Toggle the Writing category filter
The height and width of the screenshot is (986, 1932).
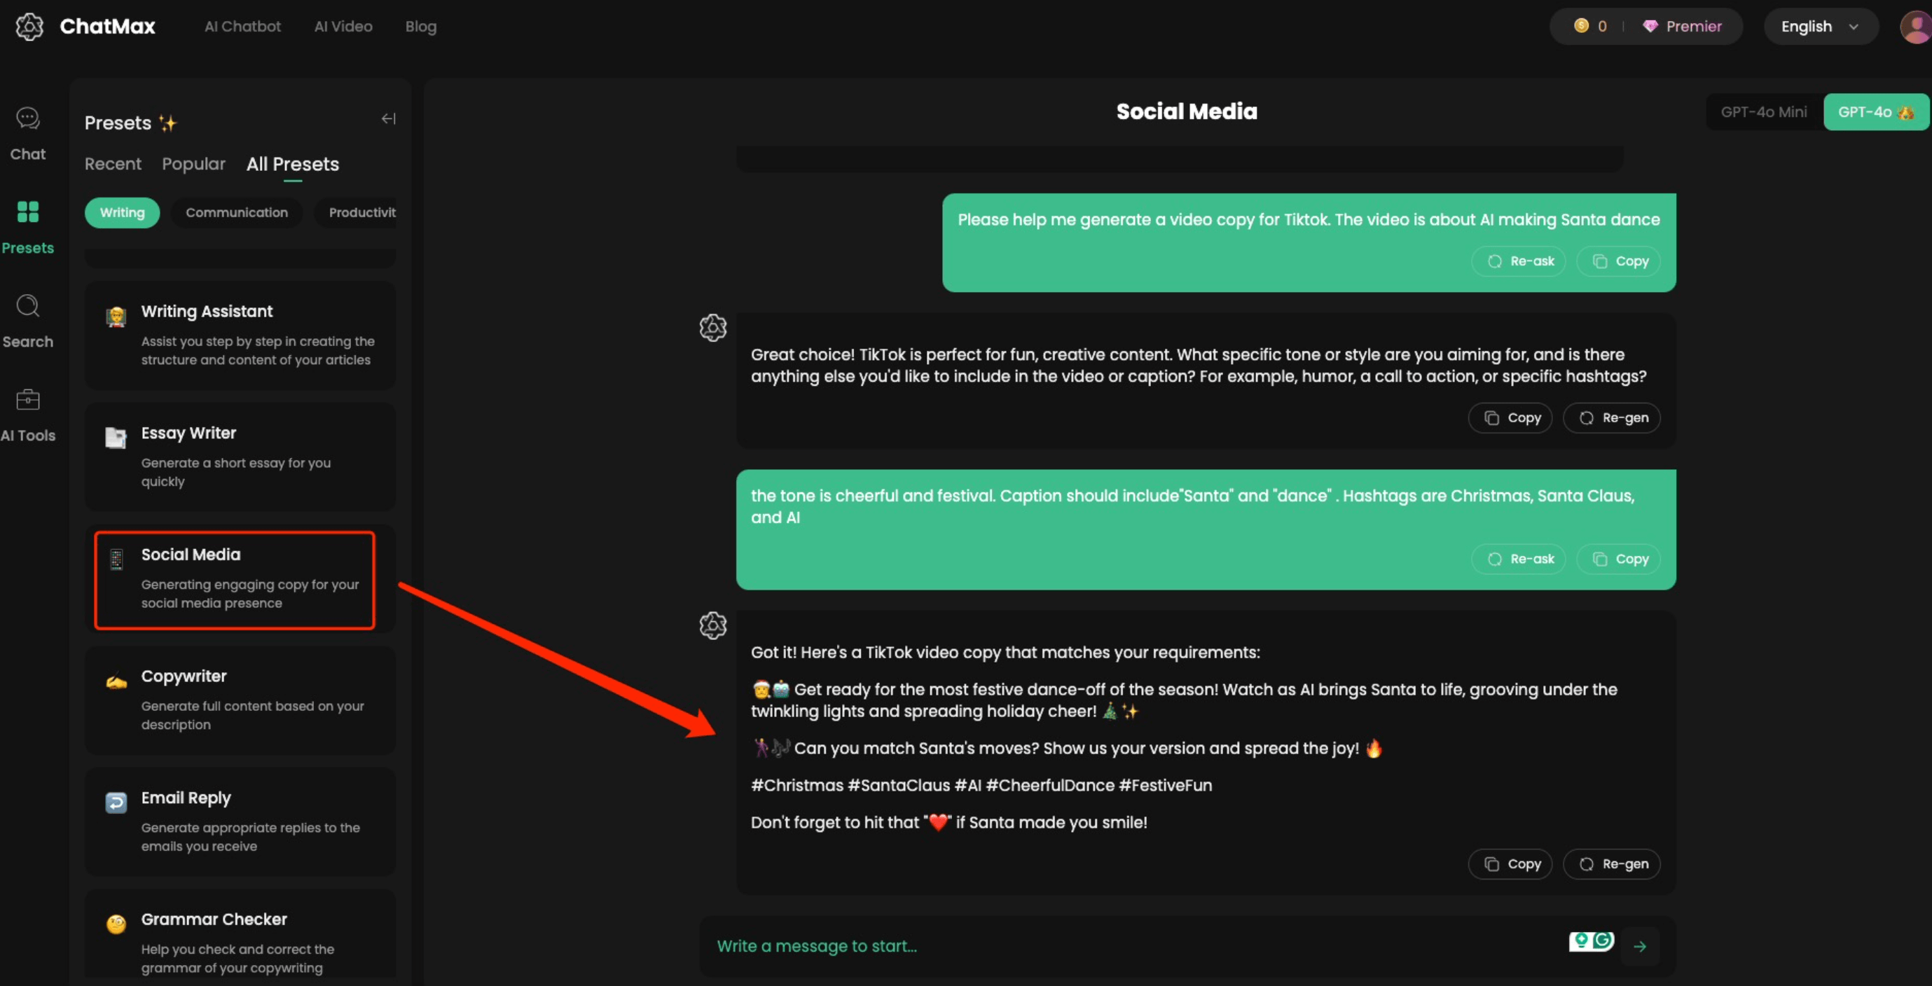tap(123, 213)
